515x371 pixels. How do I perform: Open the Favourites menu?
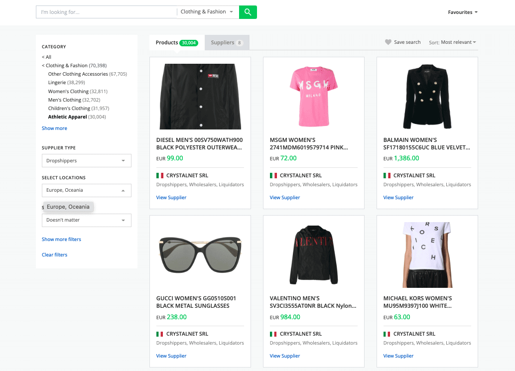tap(462, 12)
